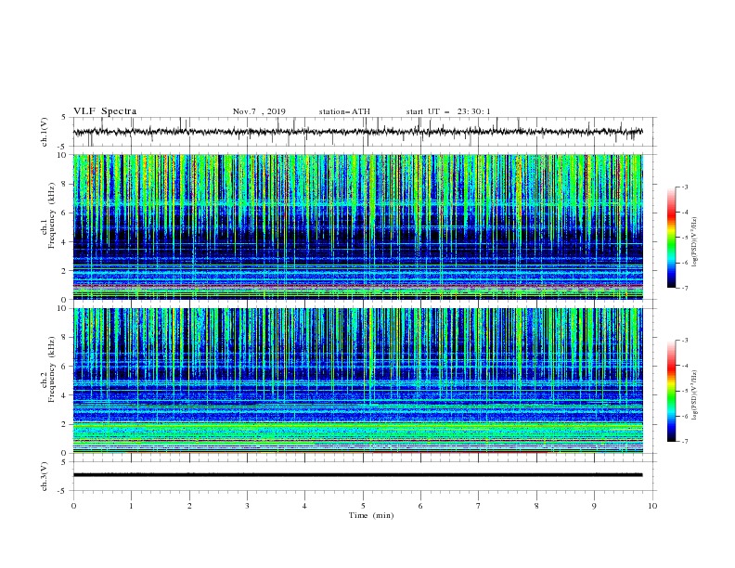The height and width of the screenshot is (568, 735).
Task: Click the time axis tick label "4"
Action: 304,506
